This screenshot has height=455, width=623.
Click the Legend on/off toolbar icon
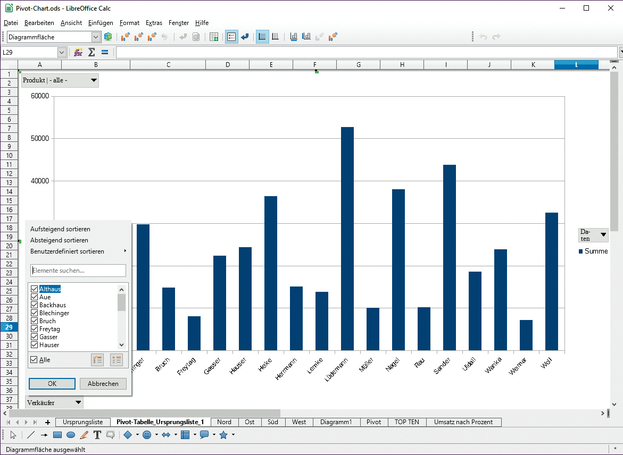231,37
